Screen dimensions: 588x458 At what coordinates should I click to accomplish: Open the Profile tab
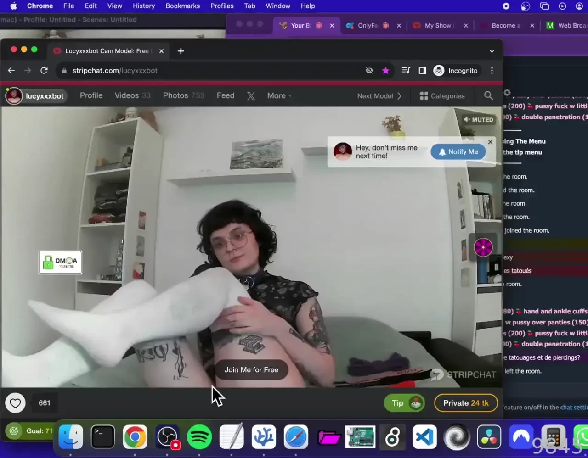pyautogui.click(x=91, y=95)
